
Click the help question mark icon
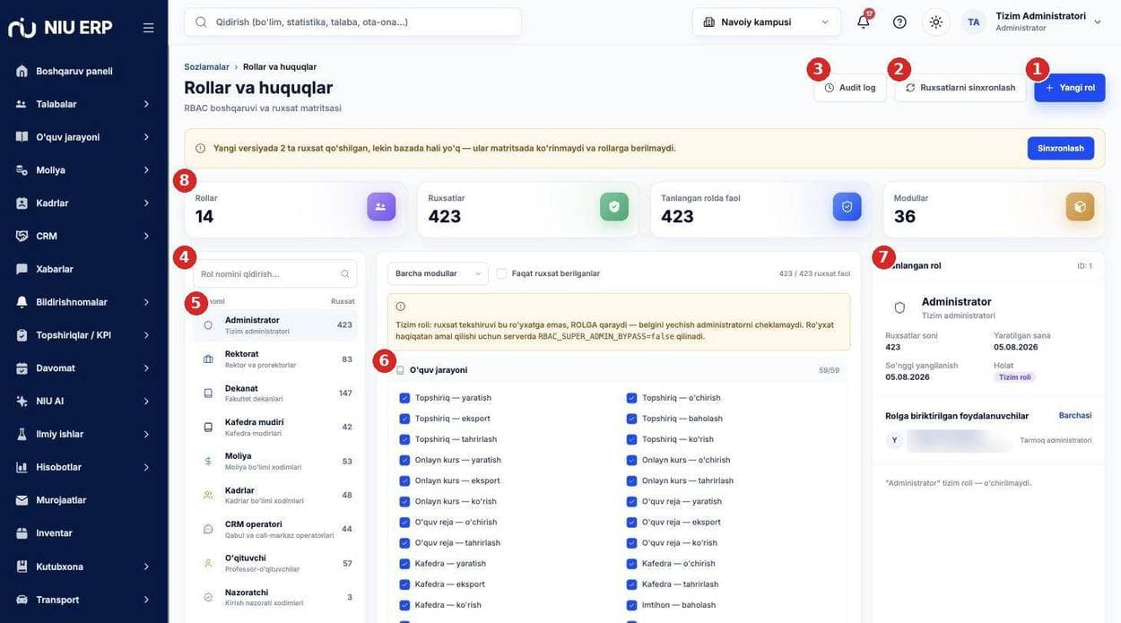point(899,22)
